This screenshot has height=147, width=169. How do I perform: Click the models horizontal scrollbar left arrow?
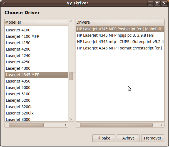point(7,125)
